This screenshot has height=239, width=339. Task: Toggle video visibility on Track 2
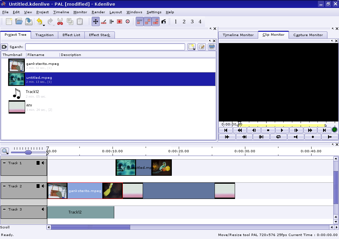click(x=38, y=186)
